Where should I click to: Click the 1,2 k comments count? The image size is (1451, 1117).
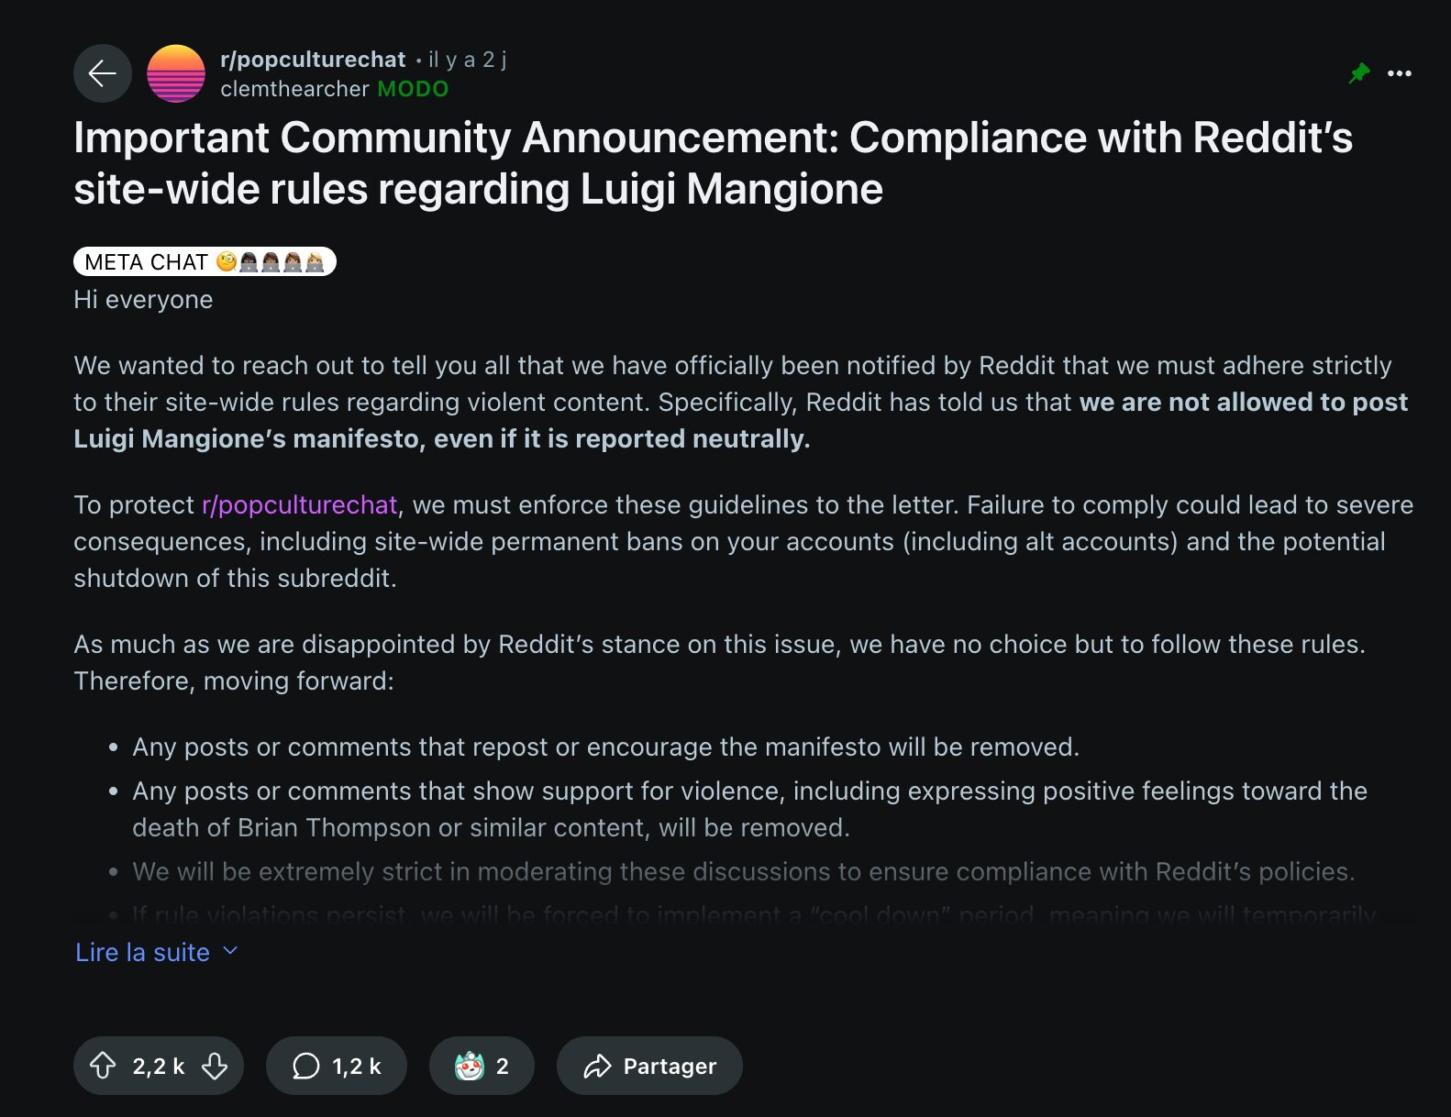[x=357, y=1066]
